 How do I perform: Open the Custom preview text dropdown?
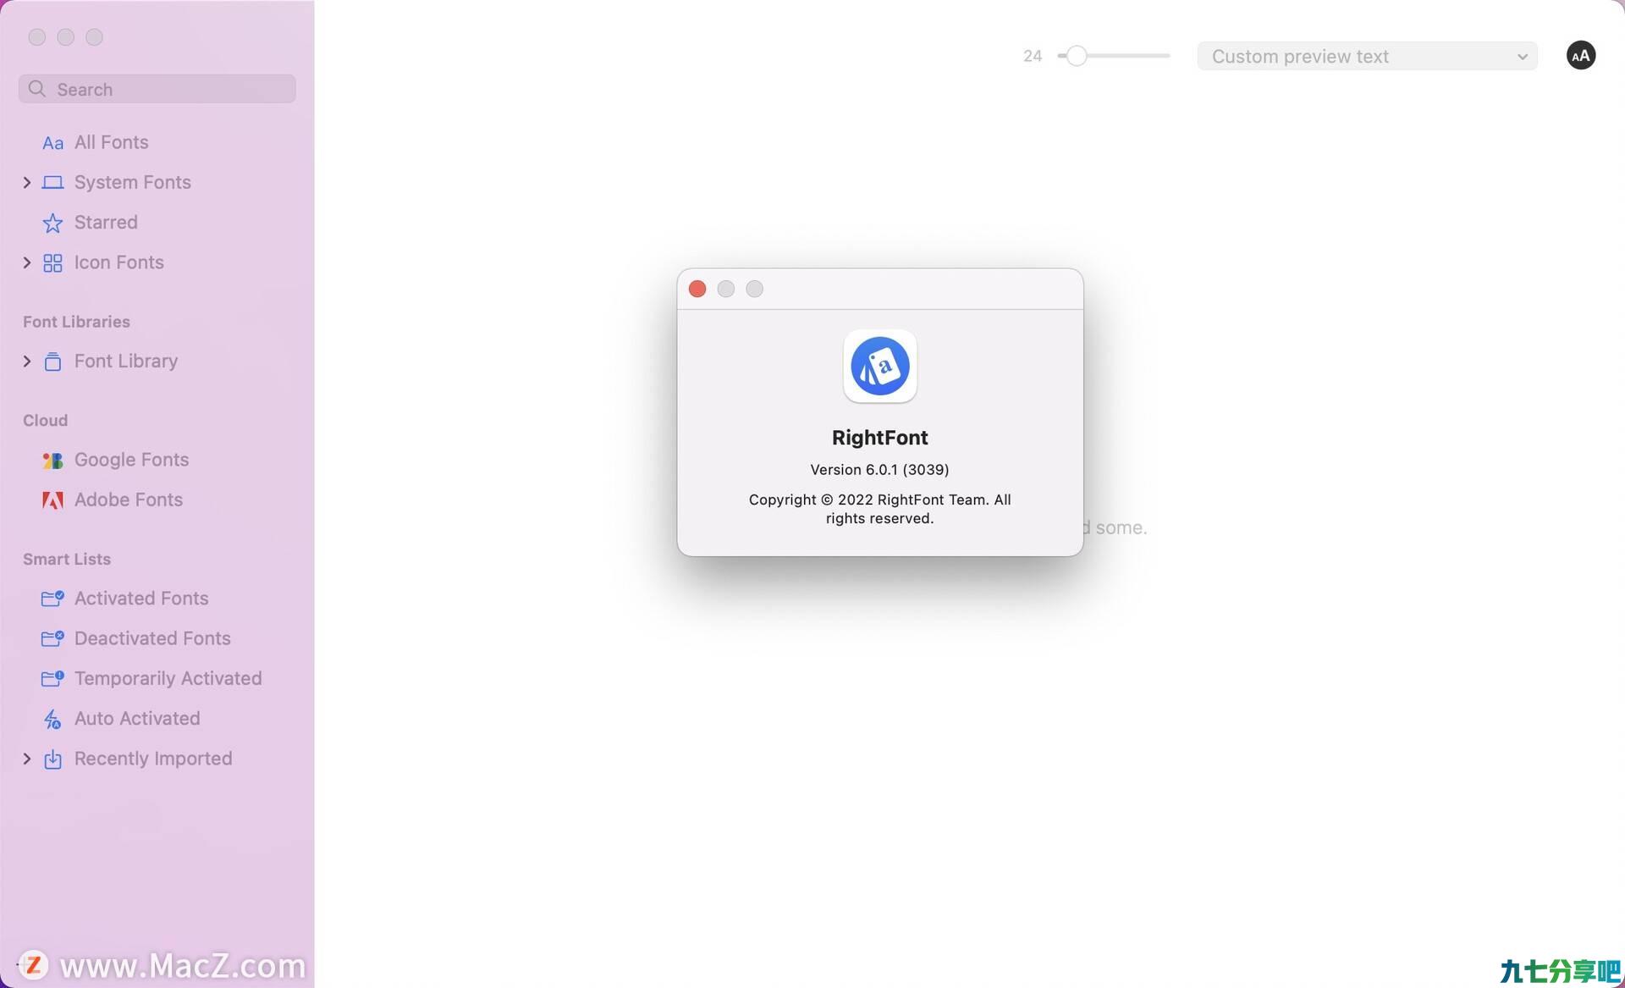coord(1367,57)
